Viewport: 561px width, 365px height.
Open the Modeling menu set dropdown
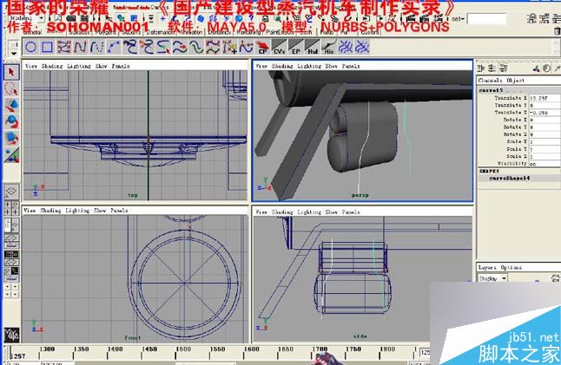pos(25,18)
